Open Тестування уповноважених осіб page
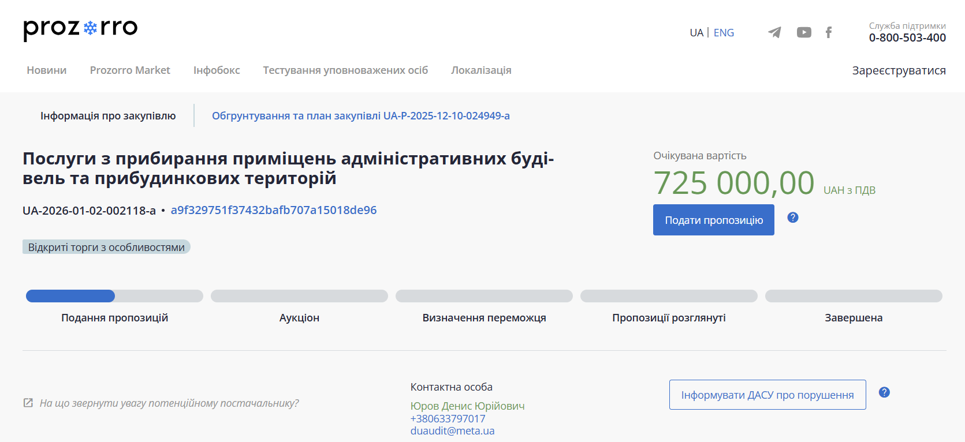The height and width of the screenshot is (442, 965). point(345,70)
